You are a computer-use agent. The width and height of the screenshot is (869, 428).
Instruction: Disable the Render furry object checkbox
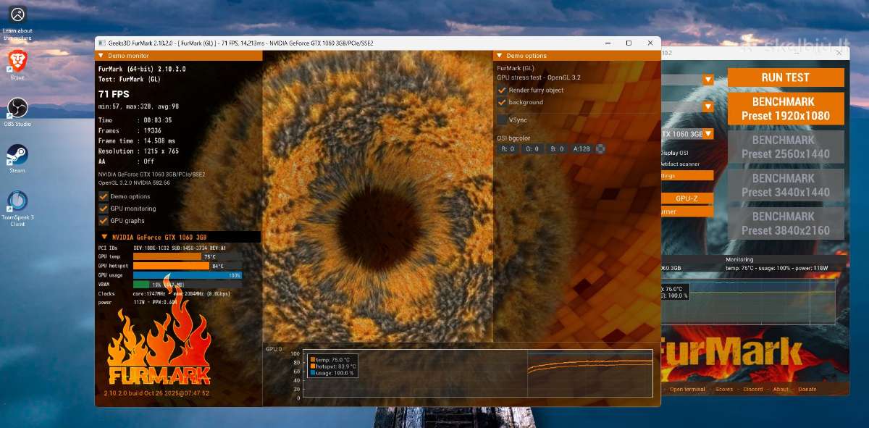502,90
